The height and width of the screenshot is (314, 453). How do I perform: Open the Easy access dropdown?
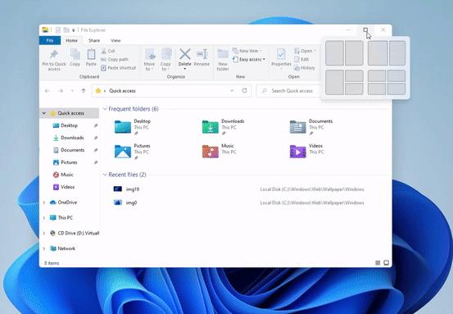(x=249, y=59)
